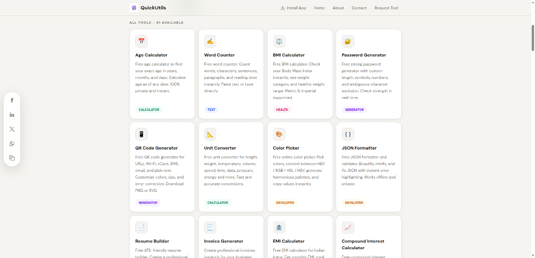Copy the page link from share bar

(x=12, y=158)
